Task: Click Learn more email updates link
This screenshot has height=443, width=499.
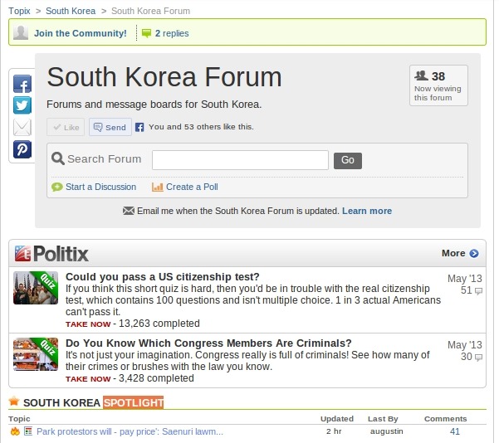Action: coord(367,211)
